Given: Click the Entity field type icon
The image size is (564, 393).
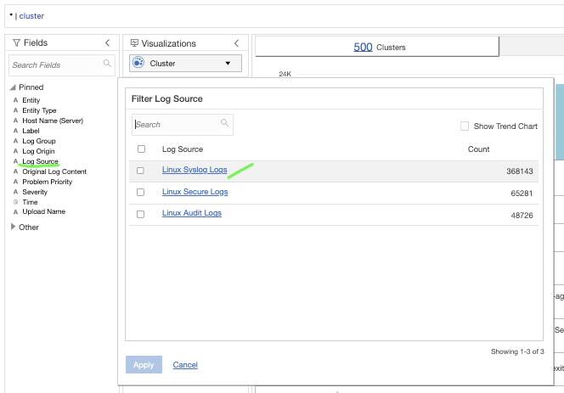Looking at the screenshot, I should pos(15,100).
